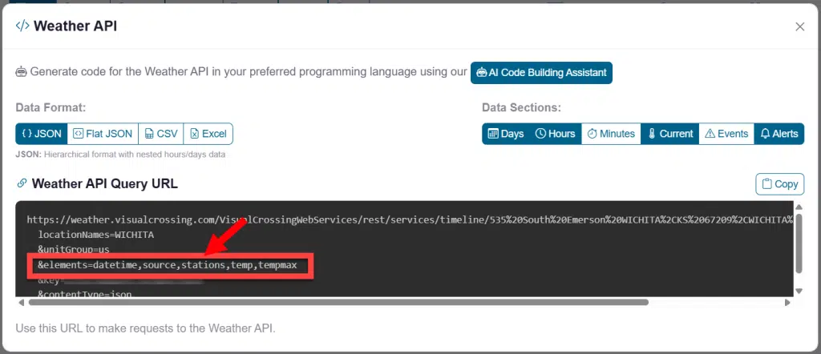The image size is (821, 354).
Task: Toggle the Current data section
Action: 669,134
